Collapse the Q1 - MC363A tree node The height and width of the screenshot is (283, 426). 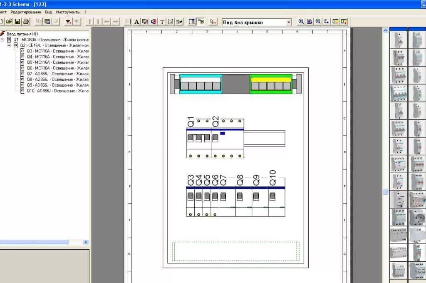(2, 40)
